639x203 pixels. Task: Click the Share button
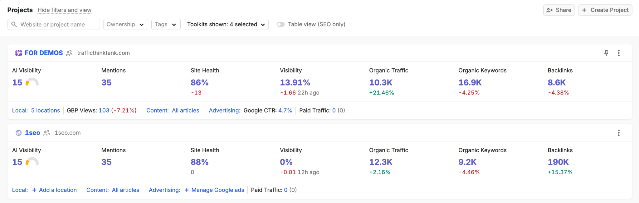pyautogui.click(x=559, y=10)
